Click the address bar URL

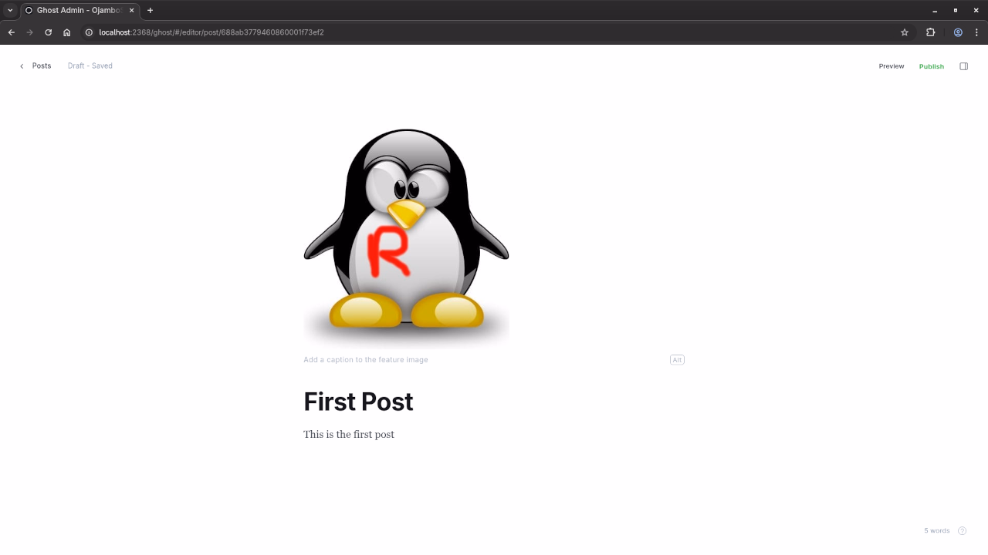tap(211, 32)
